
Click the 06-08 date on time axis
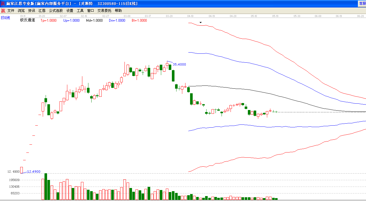point(318,16)
